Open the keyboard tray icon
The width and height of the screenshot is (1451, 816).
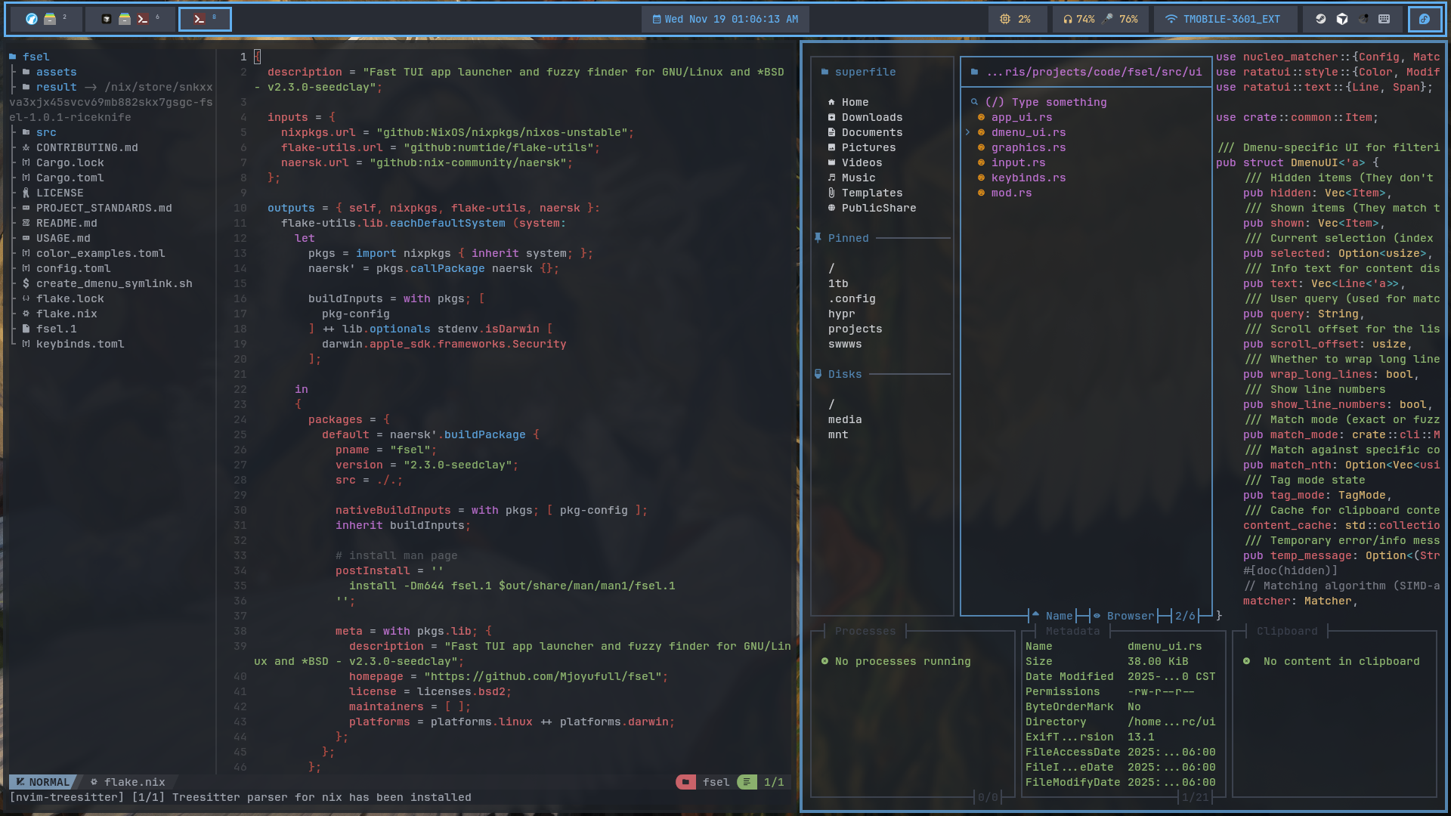point(1384,19)
